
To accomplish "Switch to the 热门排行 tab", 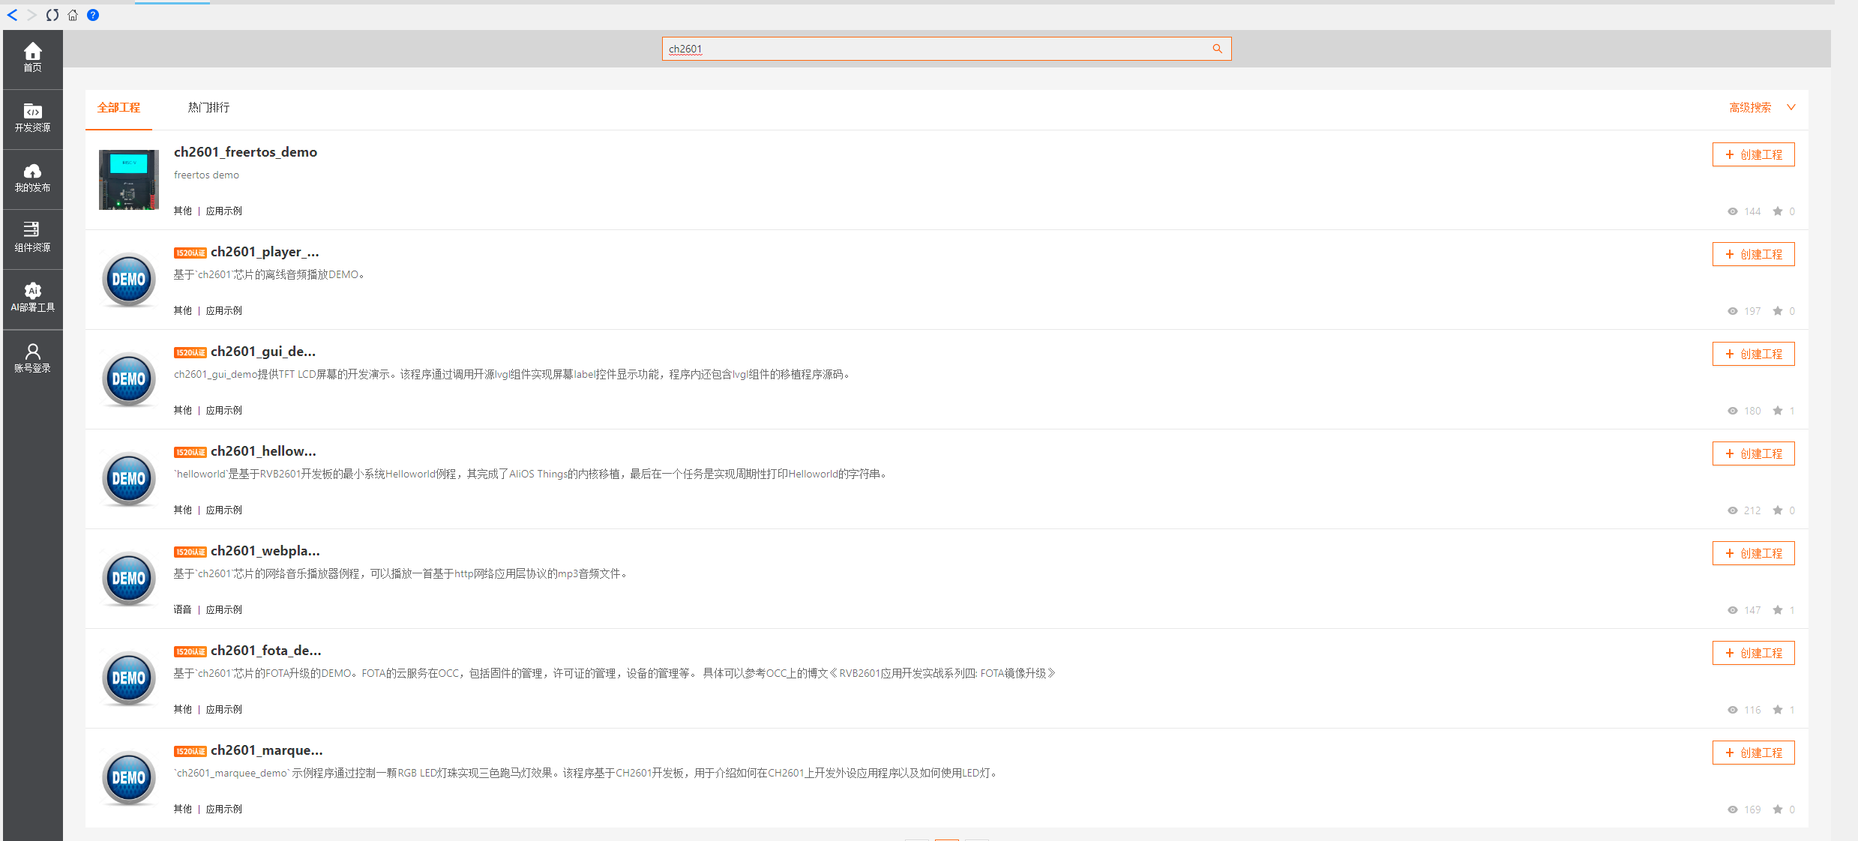I will 208,107.
